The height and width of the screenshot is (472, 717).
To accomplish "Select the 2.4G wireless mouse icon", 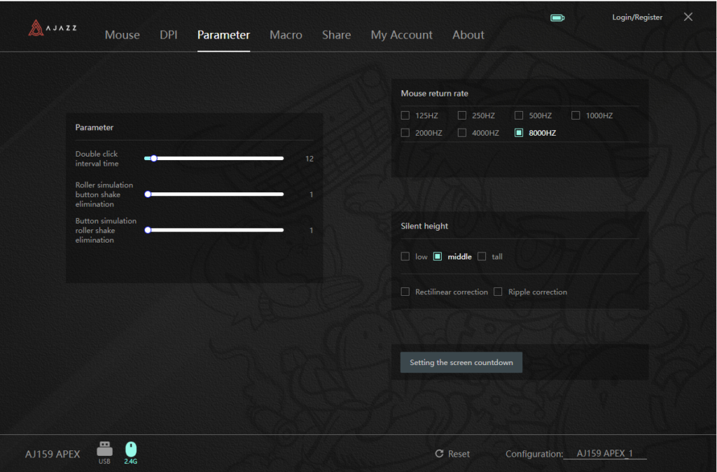I will [x=131, y=449].
